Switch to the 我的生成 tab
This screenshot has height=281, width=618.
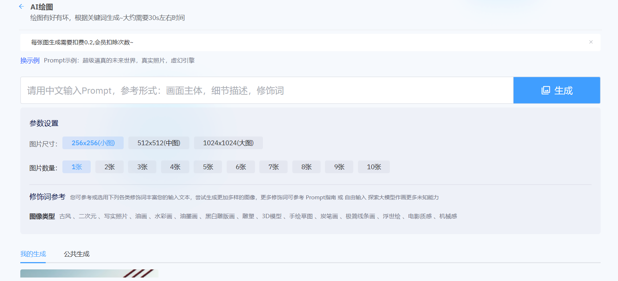click(33, 254)
